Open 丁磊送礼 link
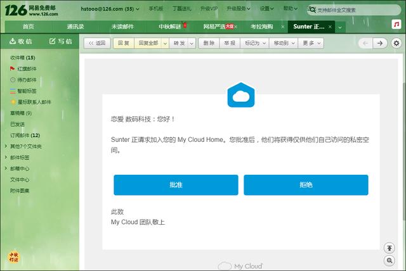Image resolution: width=406 pixels, height=271 pixels. (x=182, y=8)
